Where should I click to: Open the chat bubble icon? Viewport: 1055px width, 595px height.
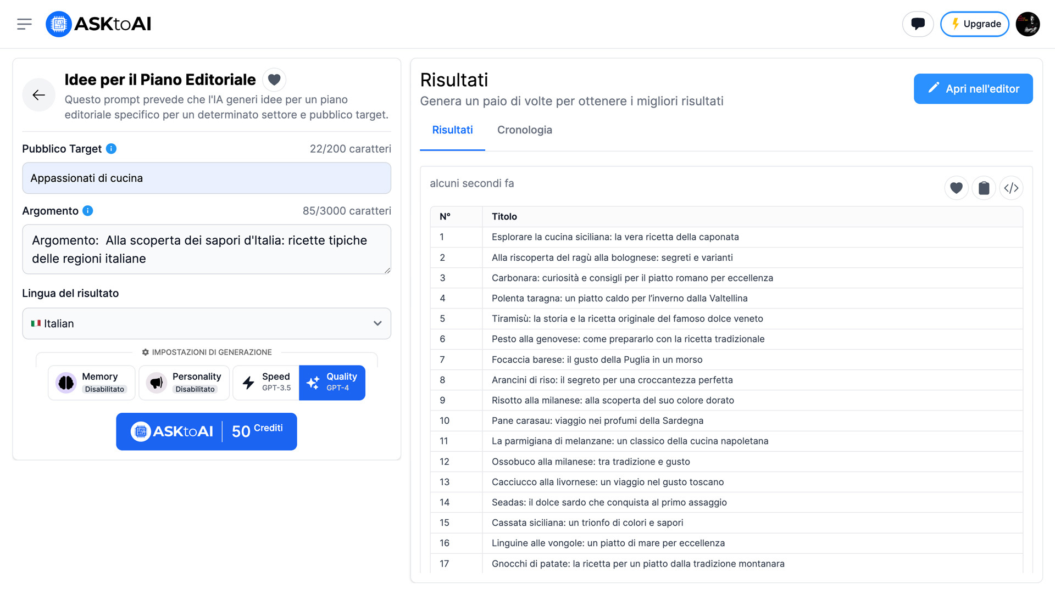[x=918, y=24]
